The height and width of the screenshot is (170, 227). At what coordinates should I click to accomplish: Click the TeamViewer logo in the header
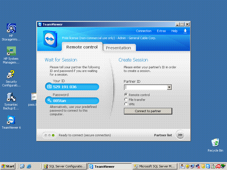pyautogui.click(x=51, y=39)
